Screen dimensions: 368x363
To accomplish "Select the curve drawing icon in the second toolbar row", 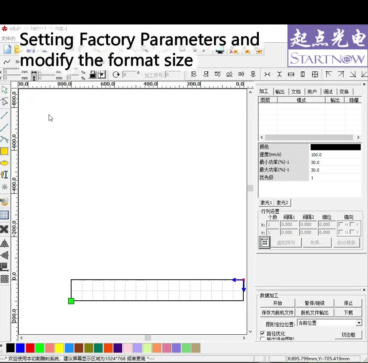I will [x=7, y=62].
